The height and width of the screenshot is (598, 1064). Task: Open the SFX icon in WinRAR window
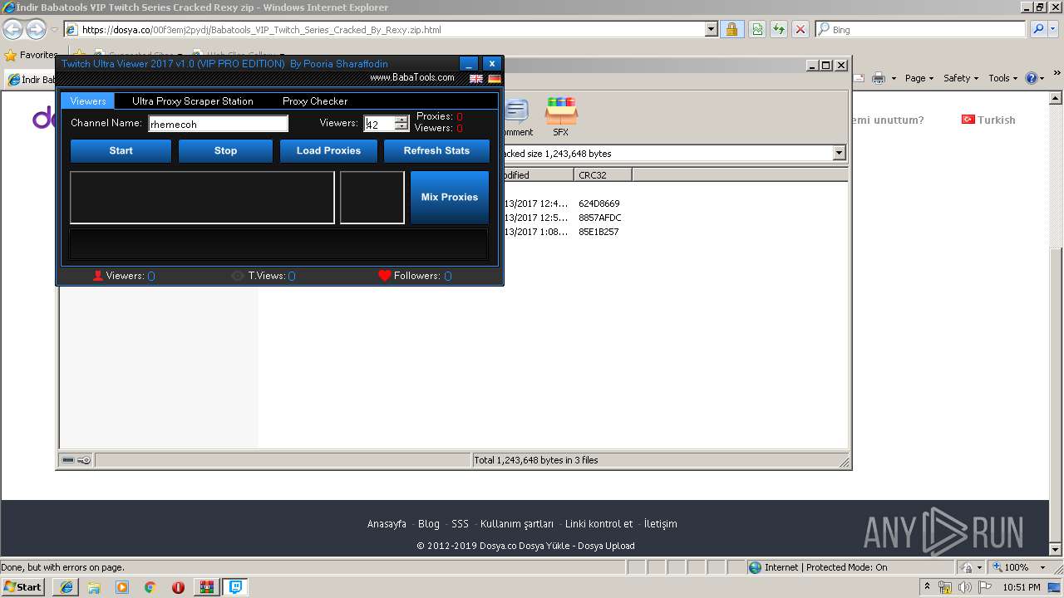click(561, 116)
